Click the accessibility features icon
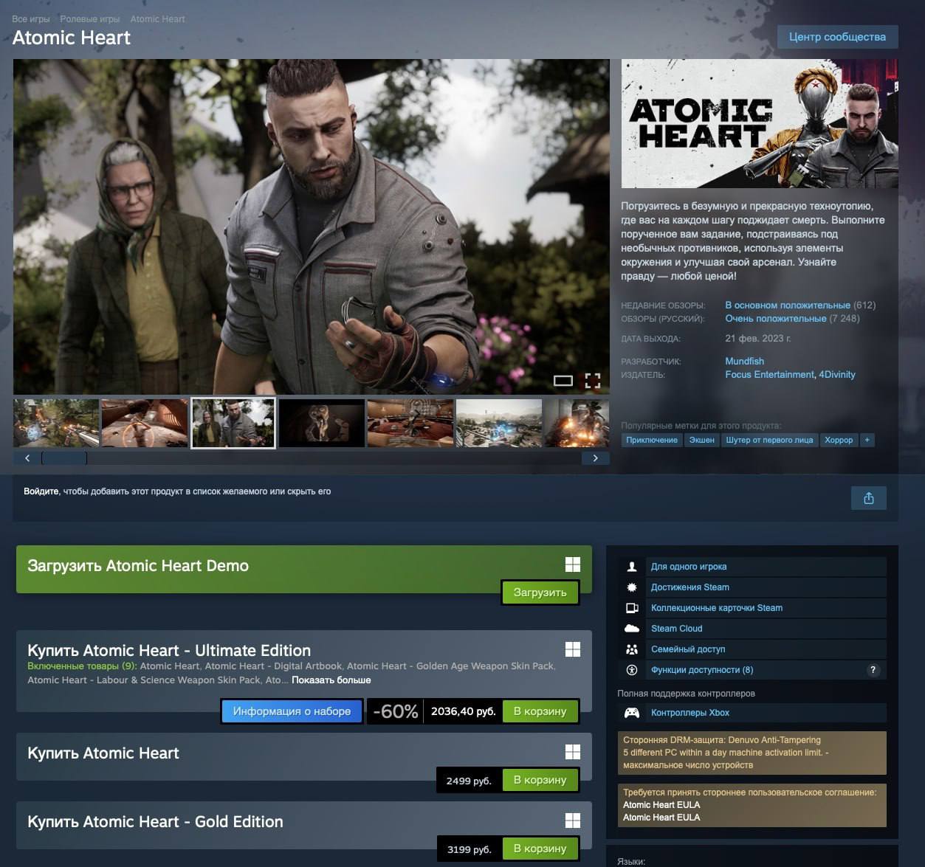Image resolution: width=925 pixels, height=867 pixels. tap(632, 670)
